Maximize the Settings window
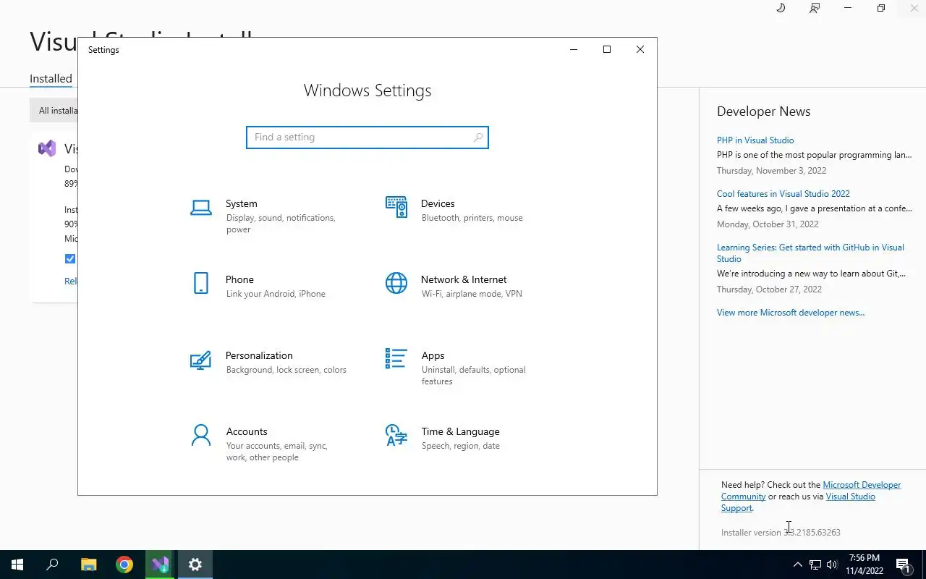 pyautogui.click(x=607, y=49)
